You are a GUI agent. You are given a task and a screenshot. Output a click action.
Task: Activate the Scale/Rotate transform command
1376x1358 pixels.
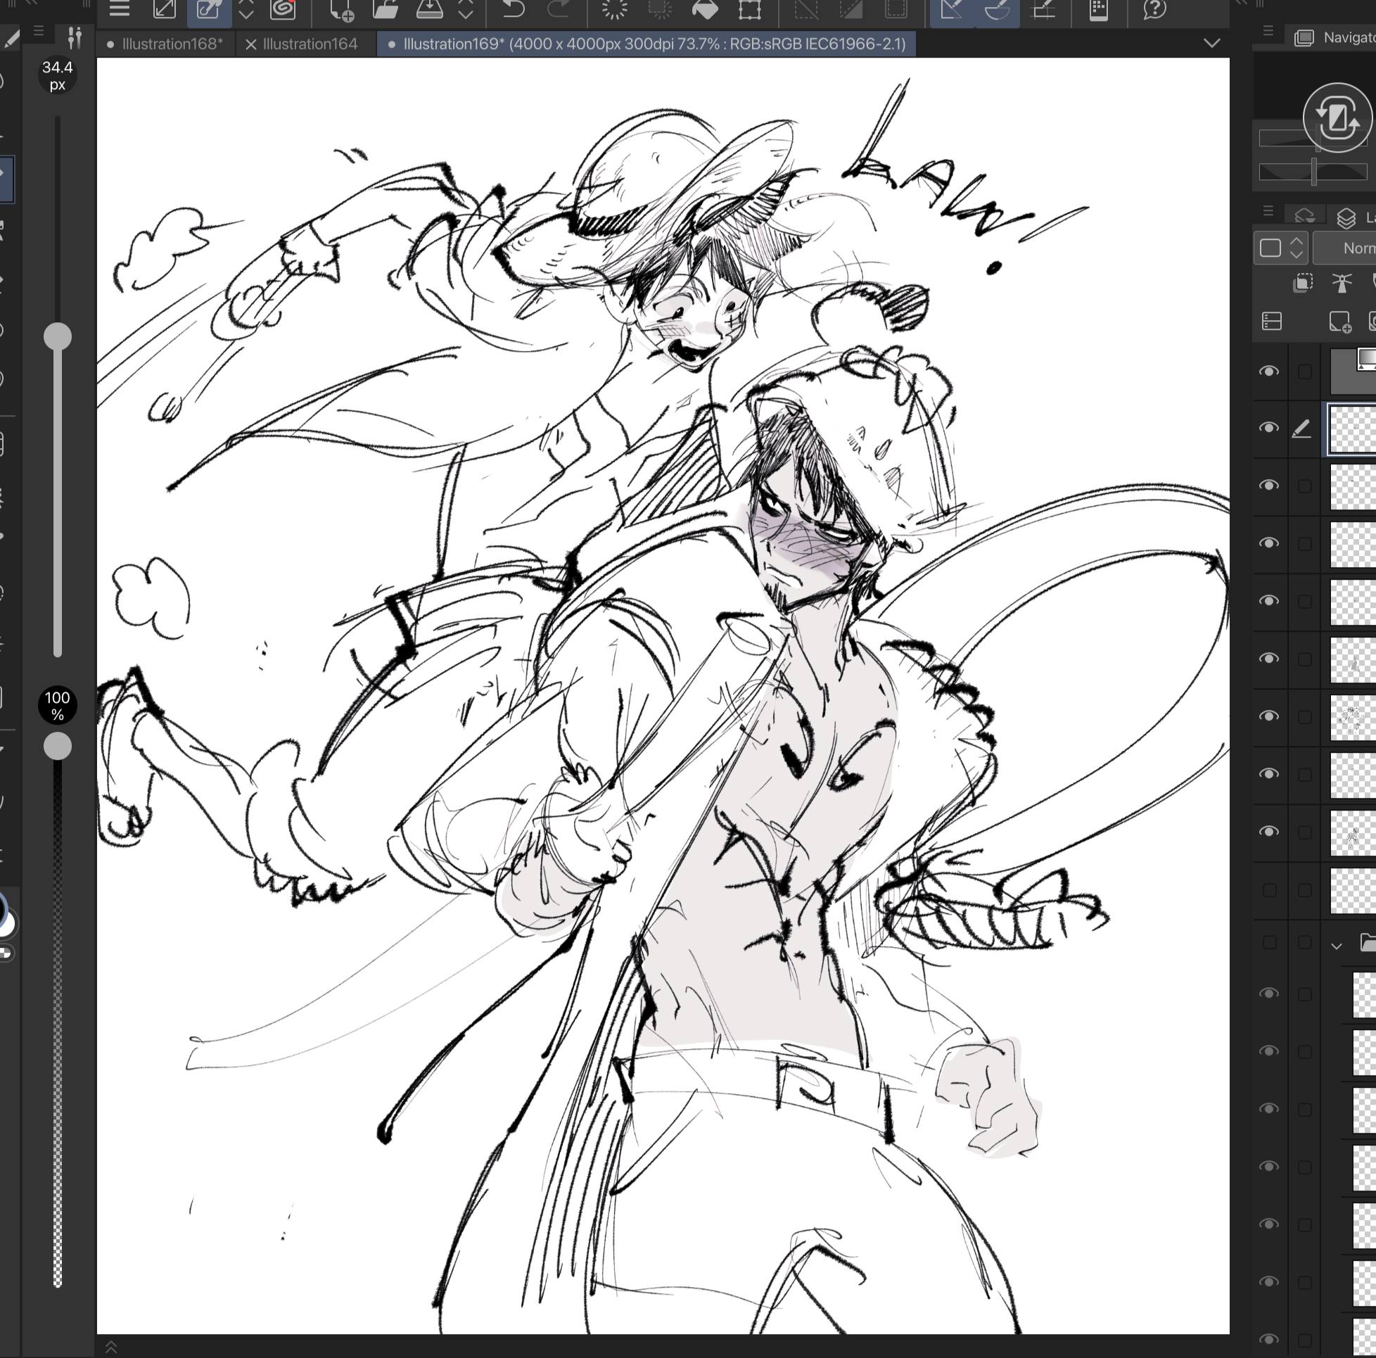[x=750, y=9]
